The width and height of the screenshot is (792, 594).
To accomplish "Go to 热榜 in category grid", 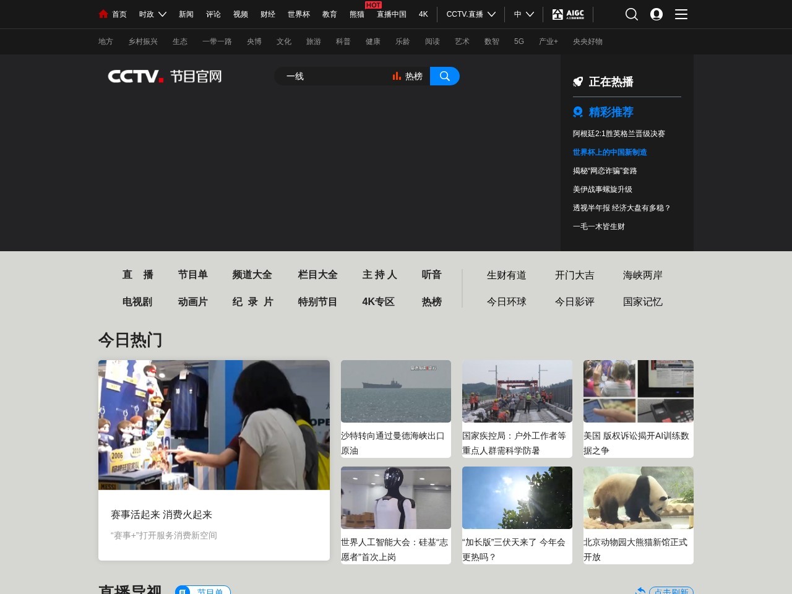I will pyautogui.click(x=432, y=302).
